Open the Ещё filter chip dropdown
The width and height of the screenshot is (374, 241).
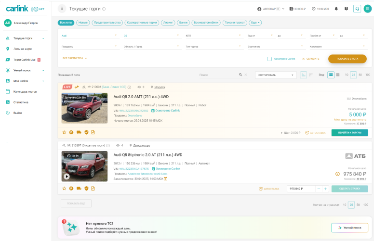tap(255, 23)
